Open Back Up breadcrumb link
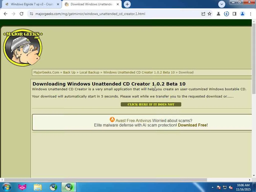 tap(69, 72)
